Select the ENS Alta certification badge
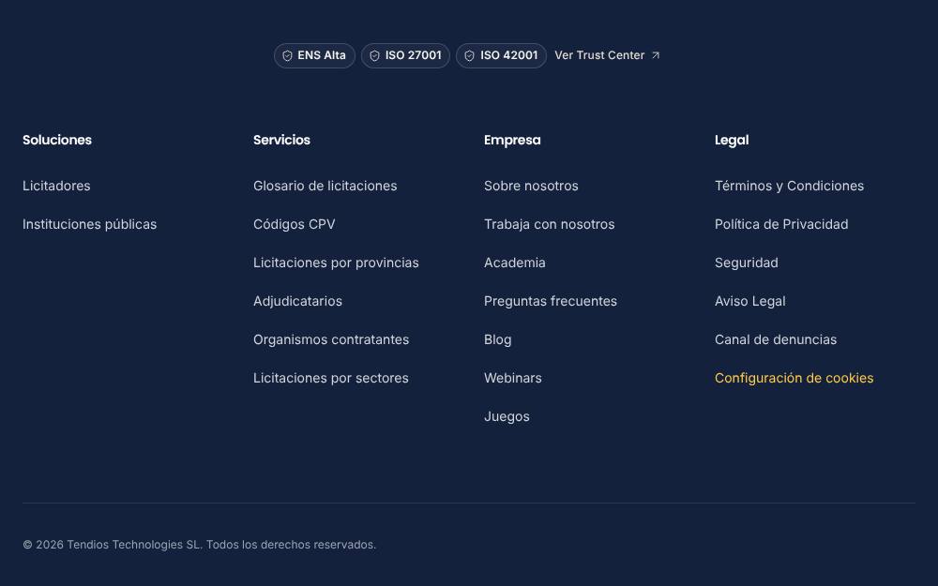938x586 pixels. [x=314, y=55]
